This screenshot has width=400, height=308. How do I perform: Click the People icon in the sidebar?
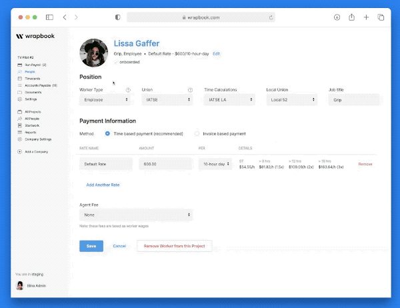(x=19, y=72)
